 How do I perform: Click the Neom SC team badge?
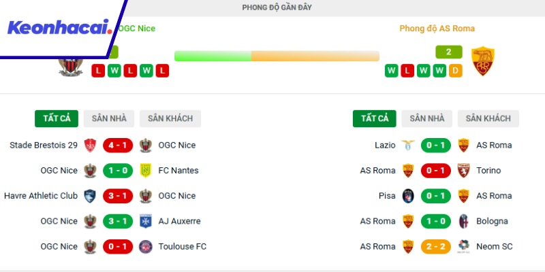click(463, 246)
